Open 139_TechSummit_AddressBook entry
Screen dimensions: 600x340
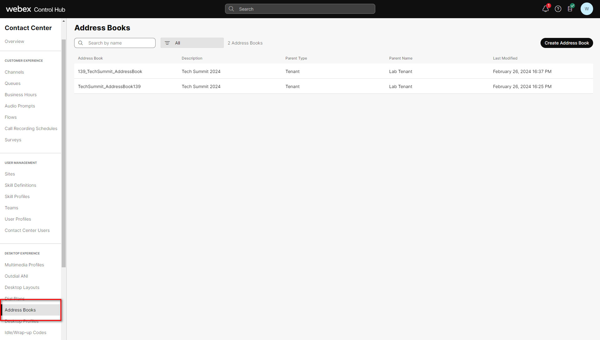pyautogui.click(x=110, y=71)
